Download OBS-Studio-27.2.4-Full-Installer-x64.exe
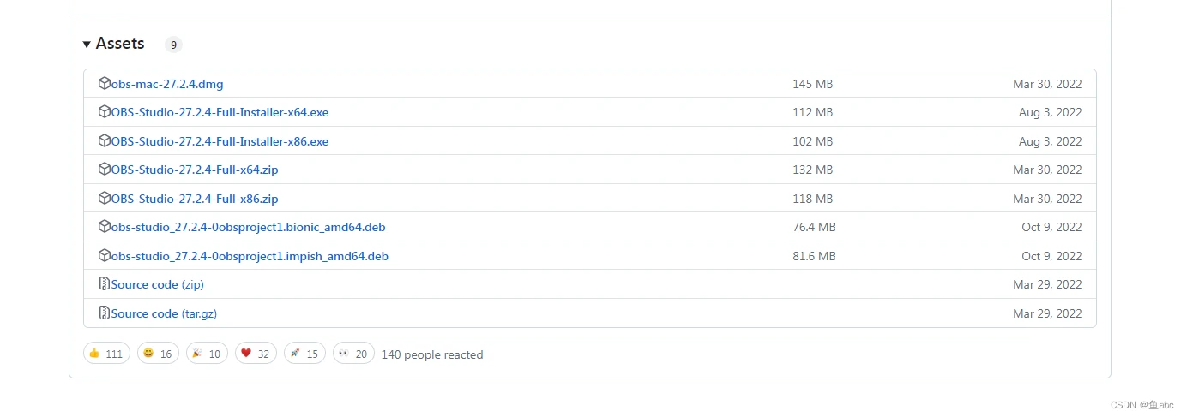The width and height of the screenshot is (1187, 417). (220, 112)
